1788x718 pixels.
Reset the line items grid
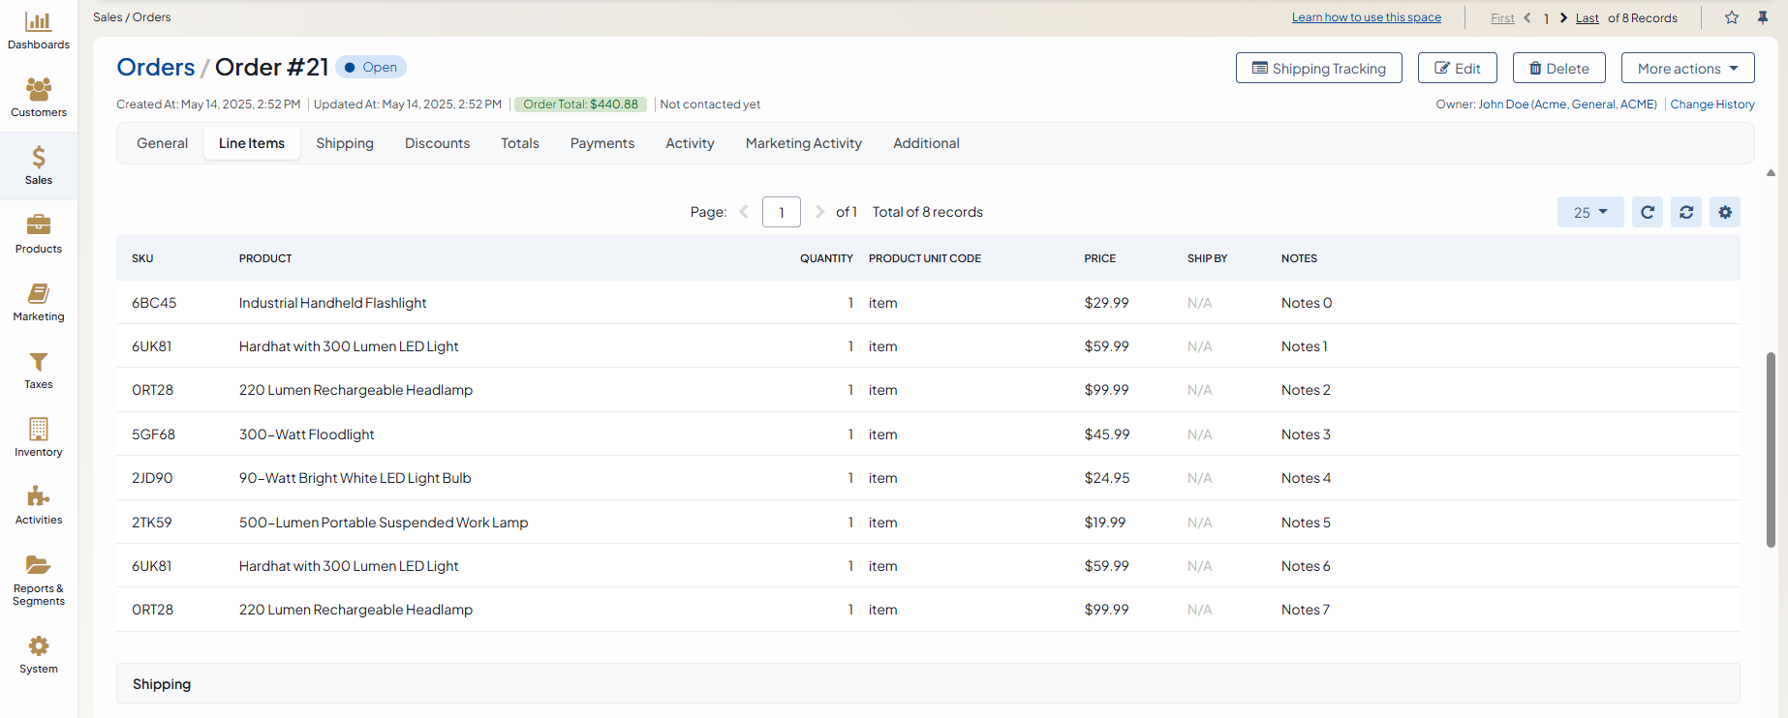pyautogui.click(x=1686, y=212)
